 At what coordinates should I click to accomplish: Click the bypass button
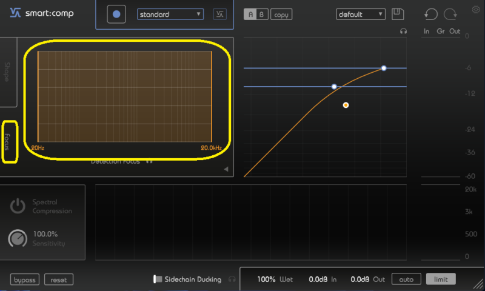click(25, 279)
